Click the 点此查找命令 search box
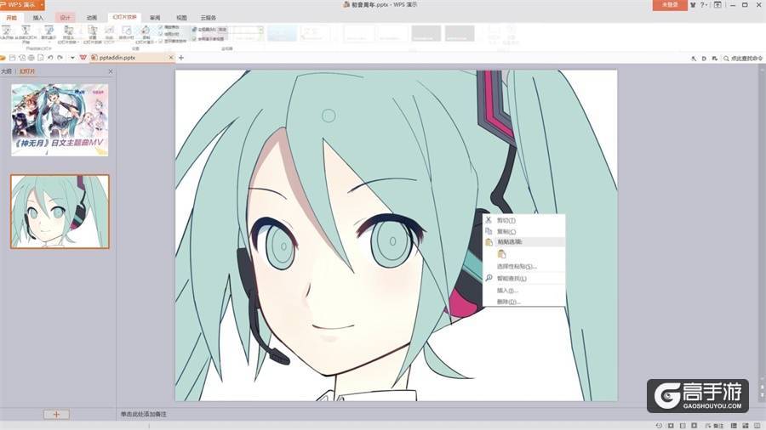Viewport: 766px width, 430px height. (742, 59)
